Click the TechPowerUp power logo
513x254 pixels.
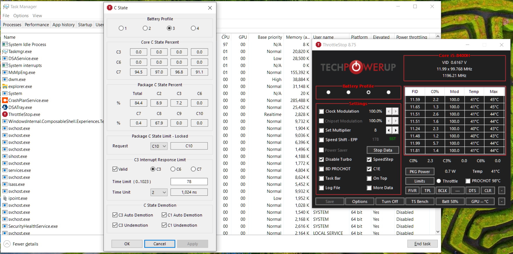point(356,67)
